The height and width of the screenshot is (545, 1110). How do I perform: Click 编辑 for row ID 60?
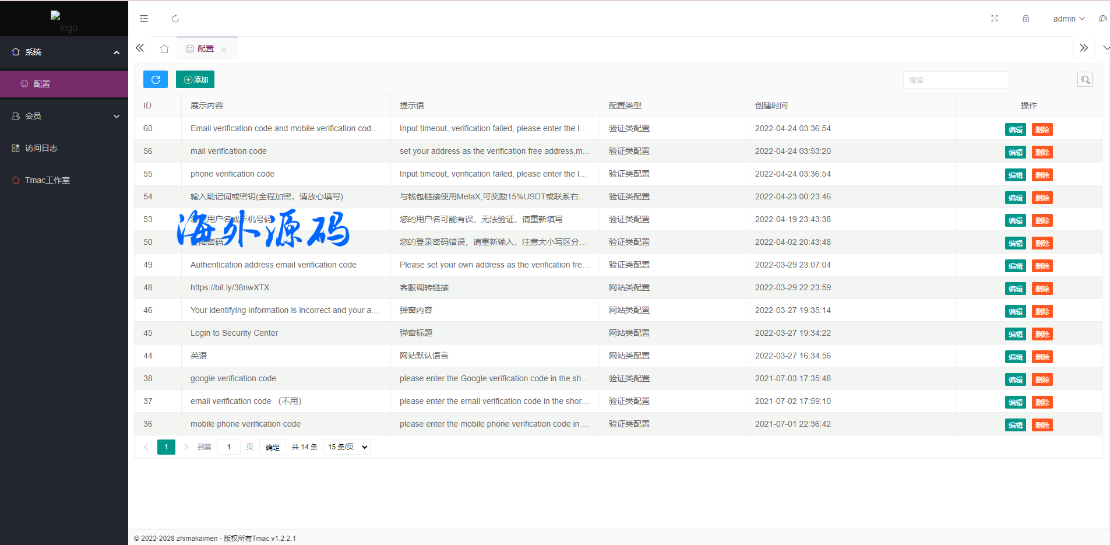1015,129
